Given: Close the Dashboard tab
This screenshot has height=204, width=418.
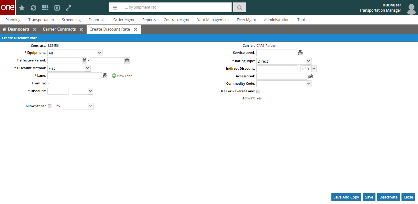Looking at the screenshot, I should tap(35, 29).
